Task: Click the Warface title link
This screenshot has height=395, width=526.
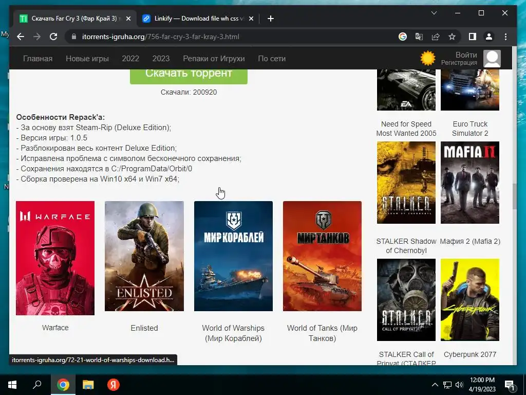Action: [55, 328]
